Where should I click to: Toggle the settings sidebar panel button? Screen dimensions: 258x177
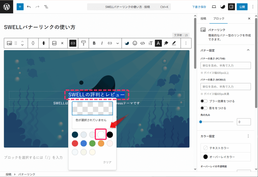231,7
